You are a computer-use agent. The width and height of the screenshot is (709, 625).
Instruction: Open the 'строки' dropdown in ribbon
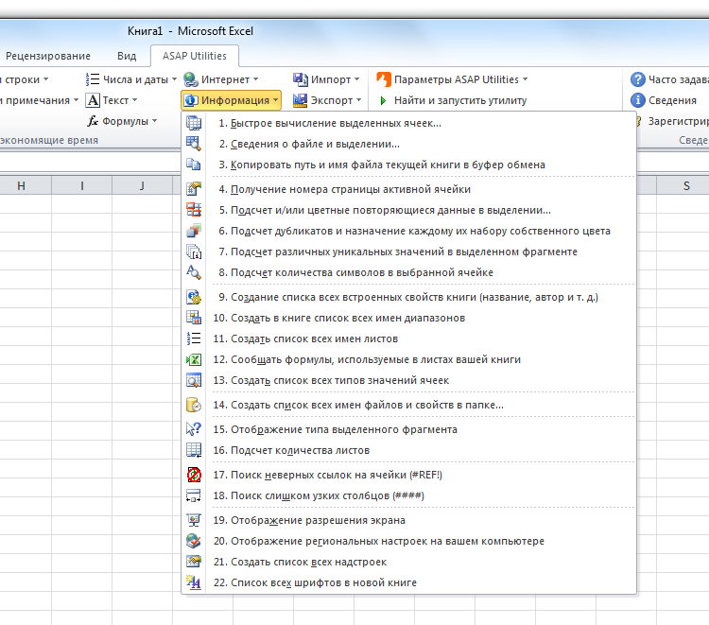click(x=25, y=79)
